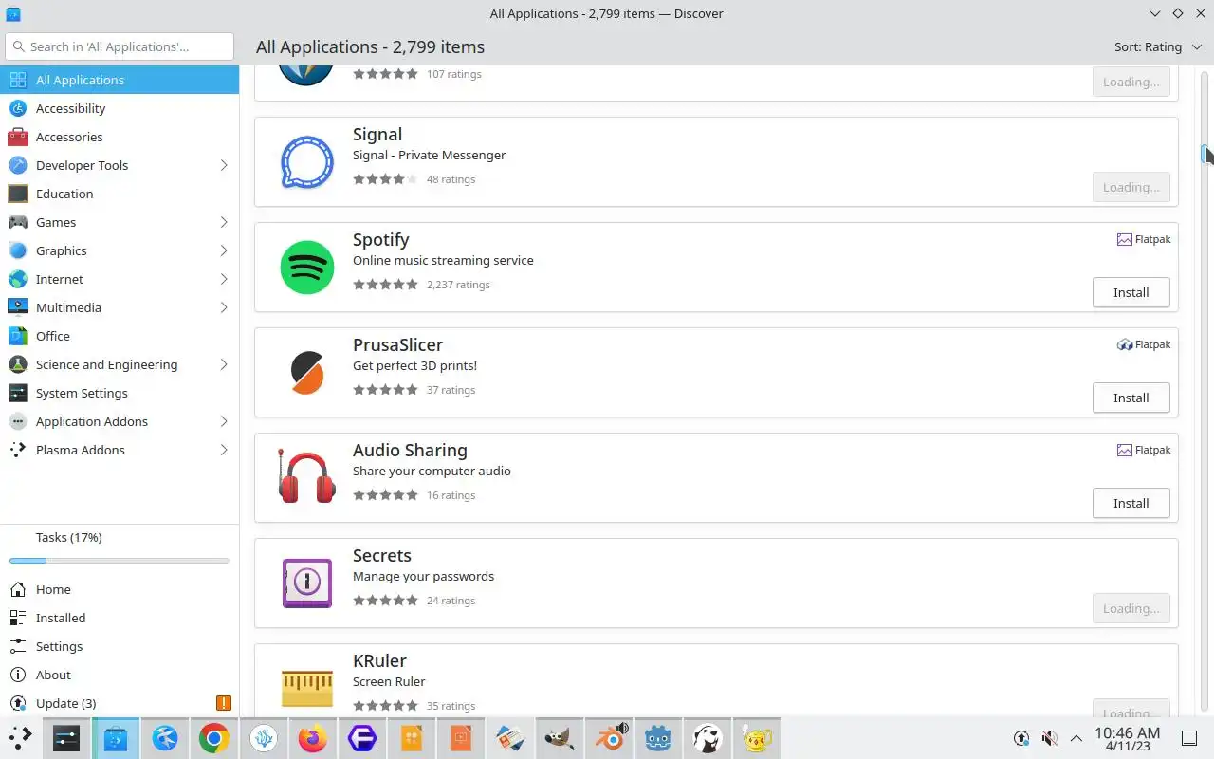Click the About info icon
The height and width of the screenshot is (759, 1214).
pos(18,675)
